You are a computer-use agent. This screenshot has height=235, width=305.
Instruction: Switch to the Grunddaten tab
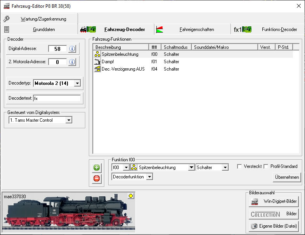[39, 29]
